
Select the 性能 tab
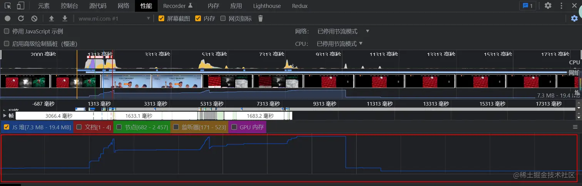click(146, 6)
